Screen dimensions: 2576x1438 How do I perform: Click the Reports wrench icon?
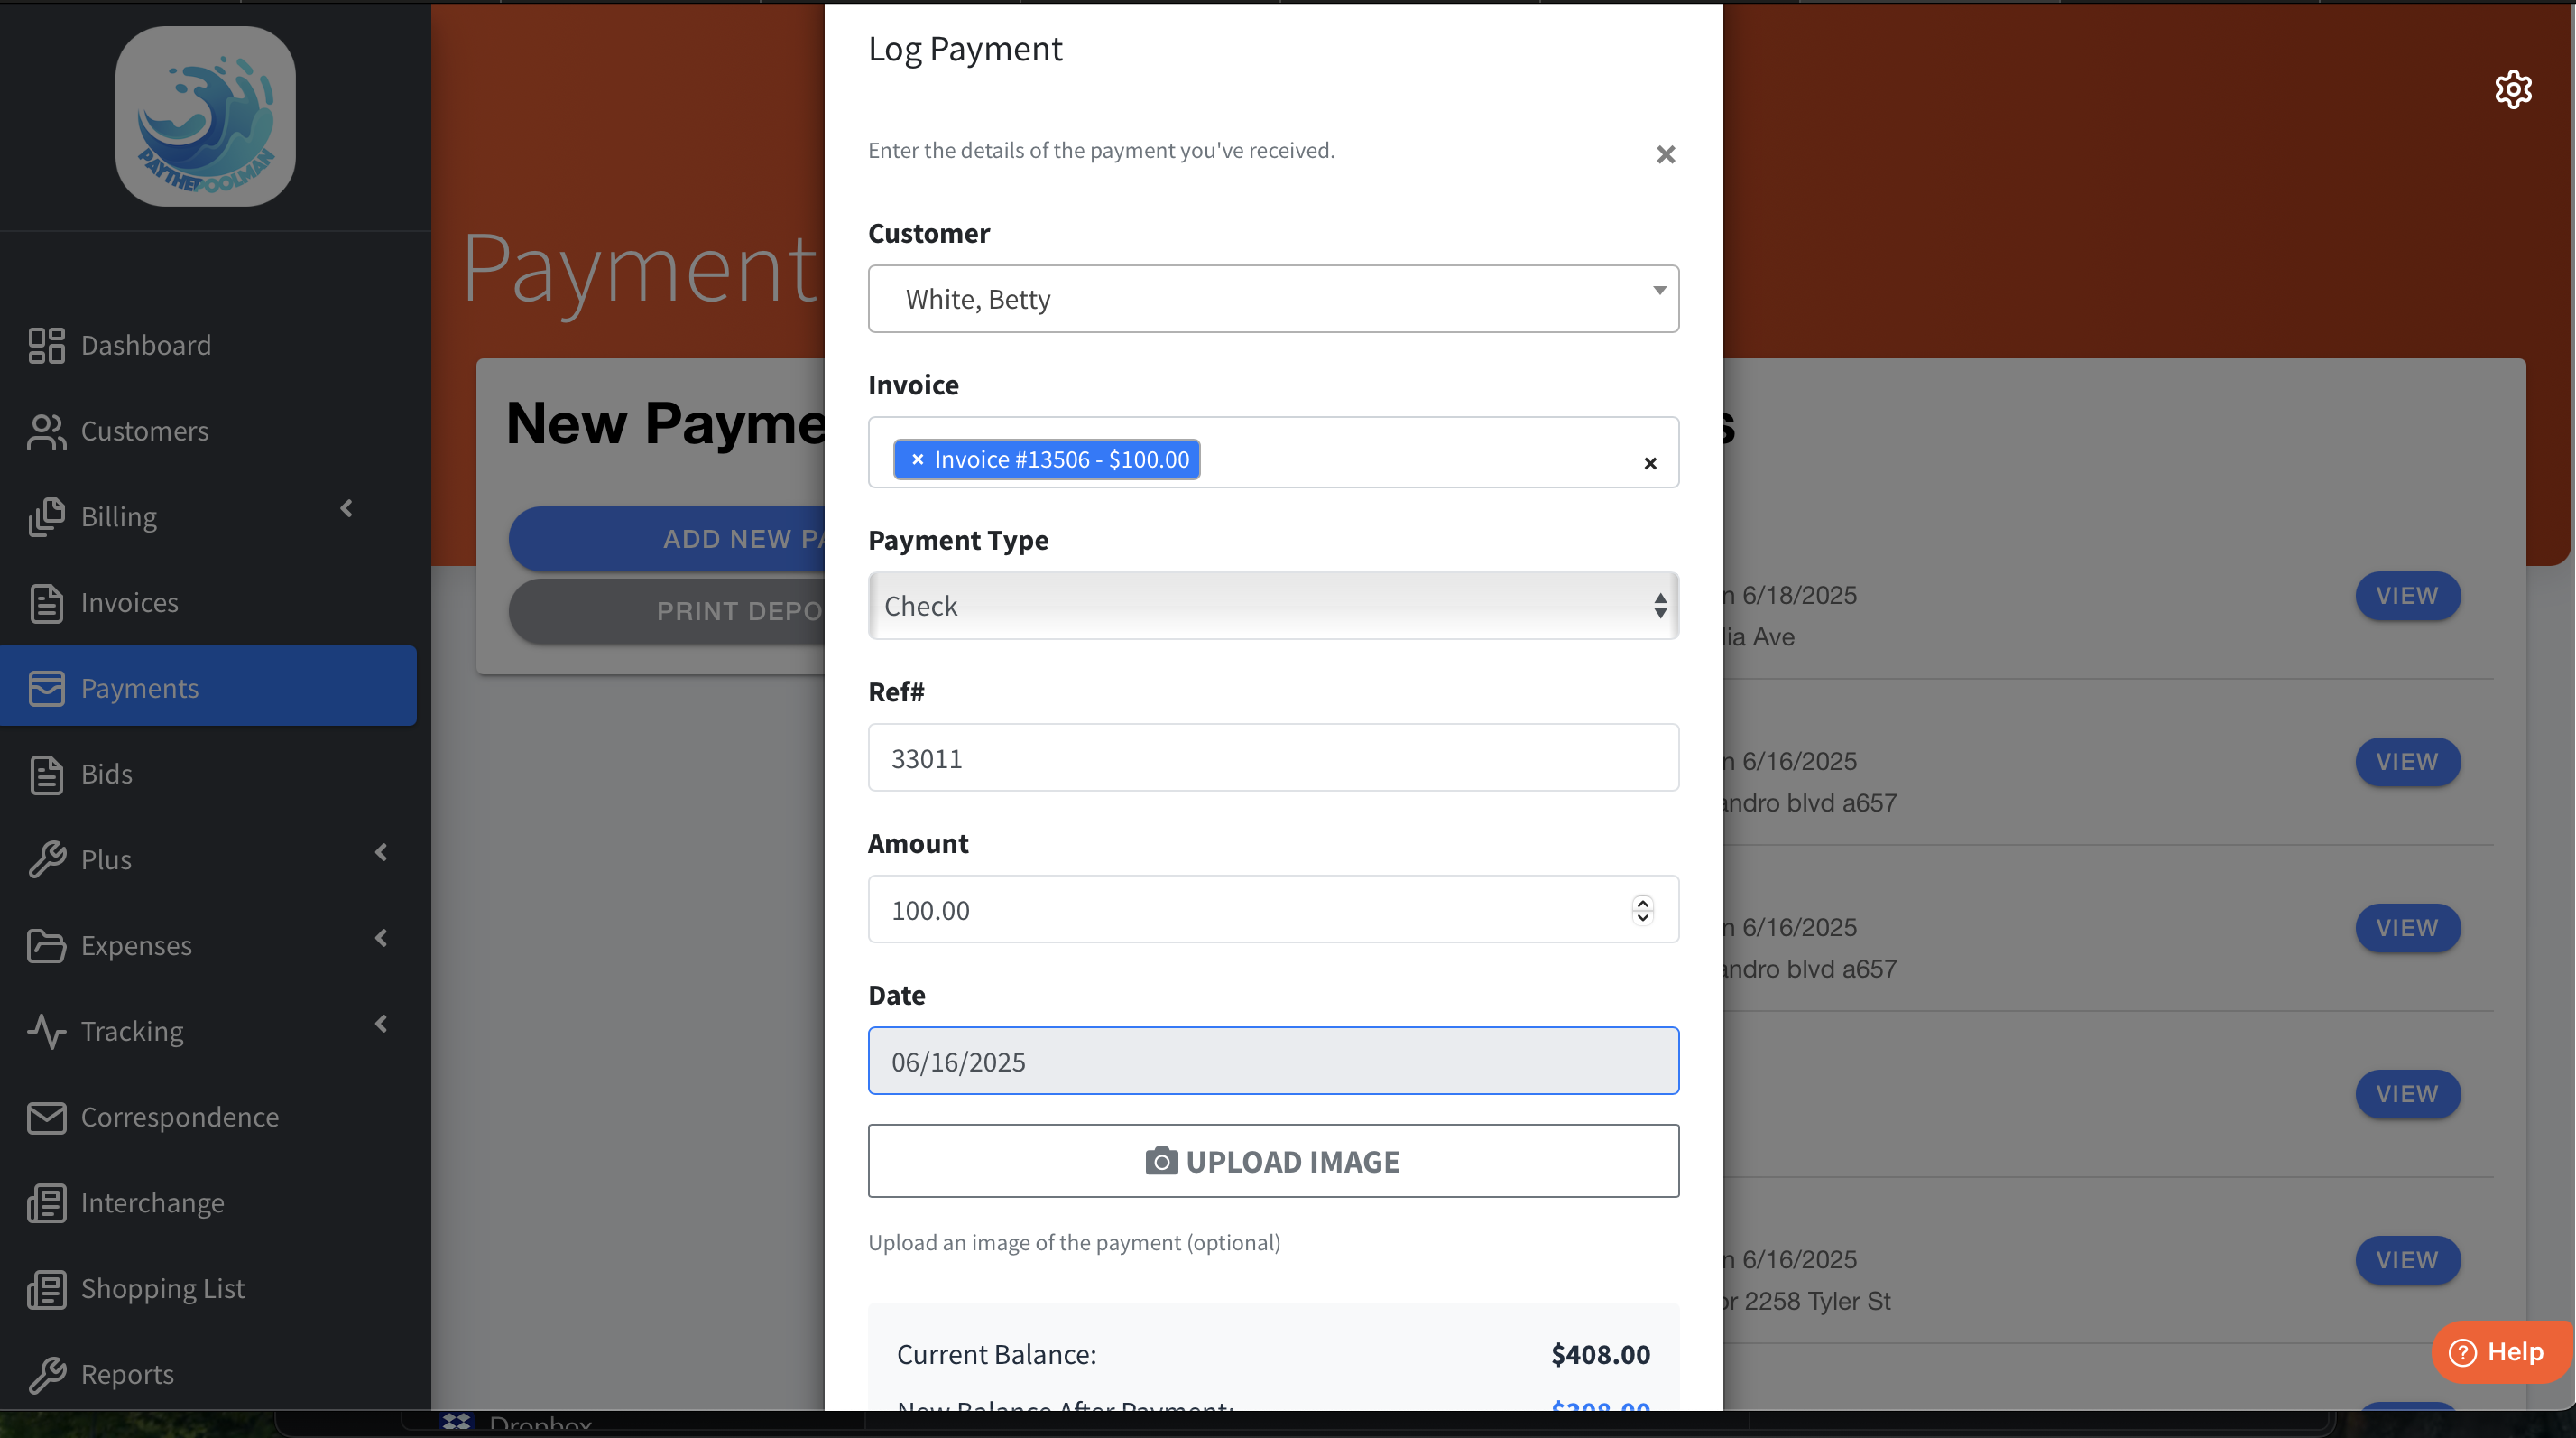(46, 1374)
